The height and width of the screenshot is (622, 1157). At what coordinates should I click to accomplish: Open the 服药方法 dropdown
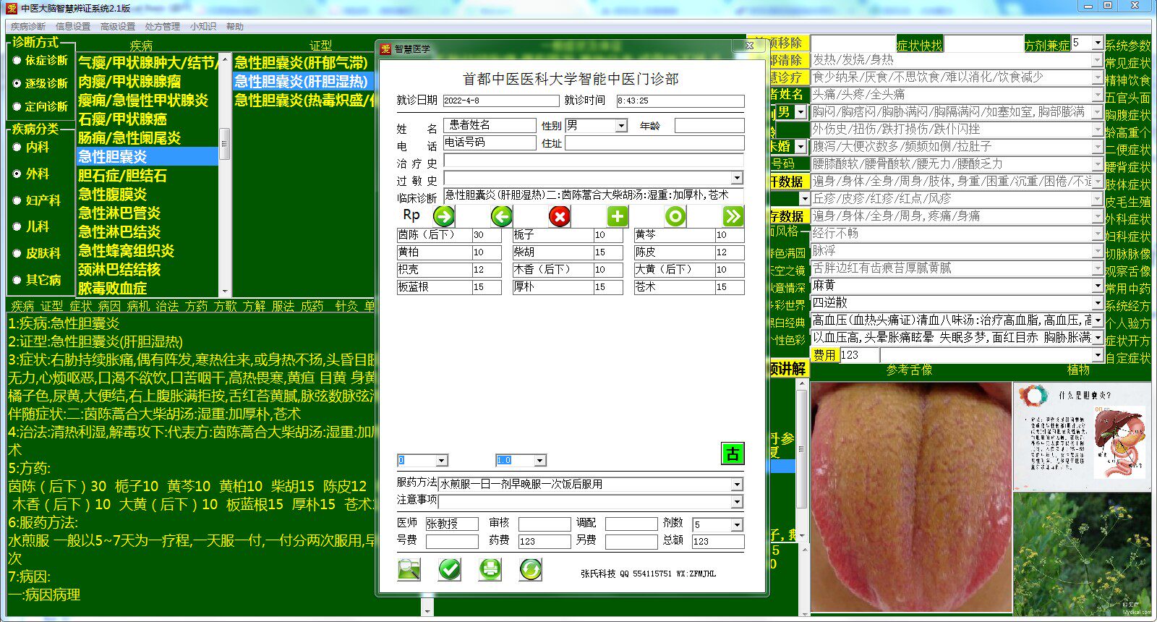pyautogui.click(x=737, y=485)
